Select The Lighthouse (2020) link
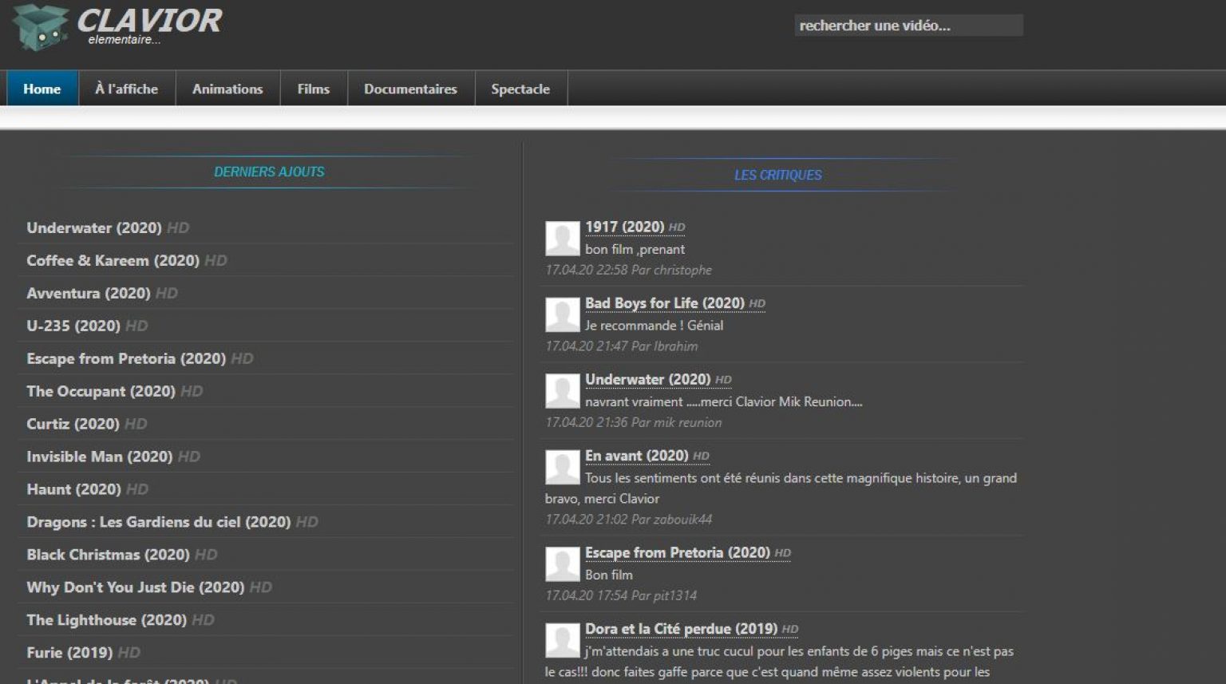Image resolution: width=1226 pixels, height=684 pixels. (x=106, y=620)
